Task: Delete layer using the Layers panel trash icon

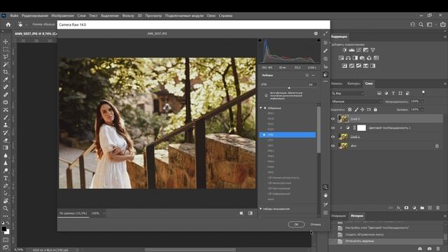Action: coord(437,208)
